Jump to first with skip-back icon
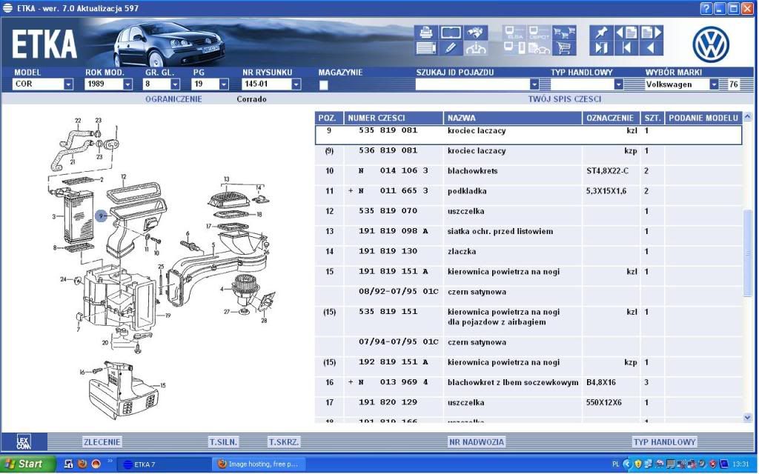The image size is (759, 474). (626, 48)
